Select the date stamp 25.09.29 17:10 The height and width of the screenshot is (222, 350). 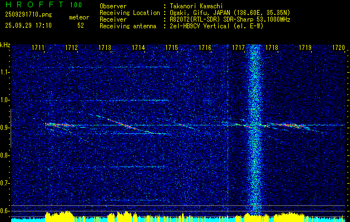(x=28, y=26)
